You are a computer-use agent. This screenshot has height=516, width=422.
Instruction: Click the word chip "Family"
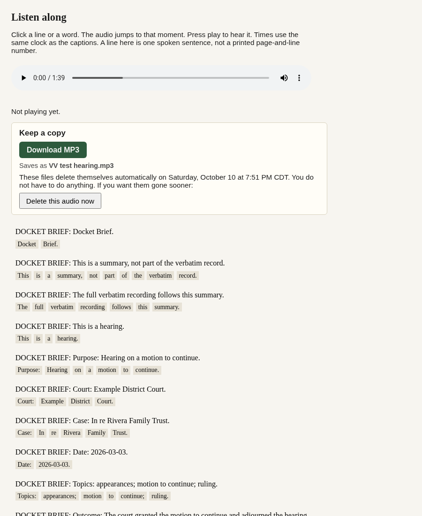(x=97, y=433)
